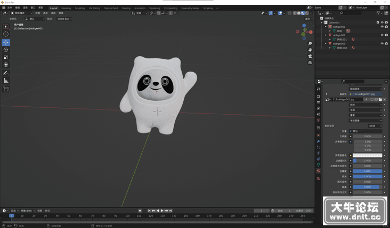Select the Annotate pencil tool
This screenshot has width=390, height=228.
[6, 73]
